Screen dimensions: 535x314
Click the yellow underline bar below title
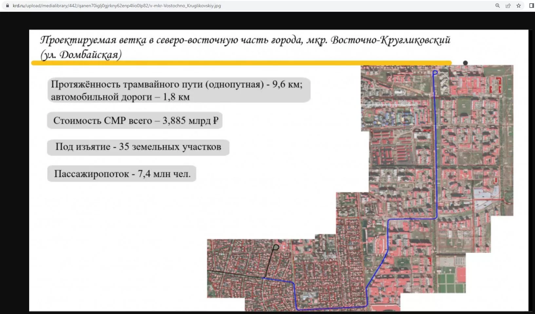[241, 63]
